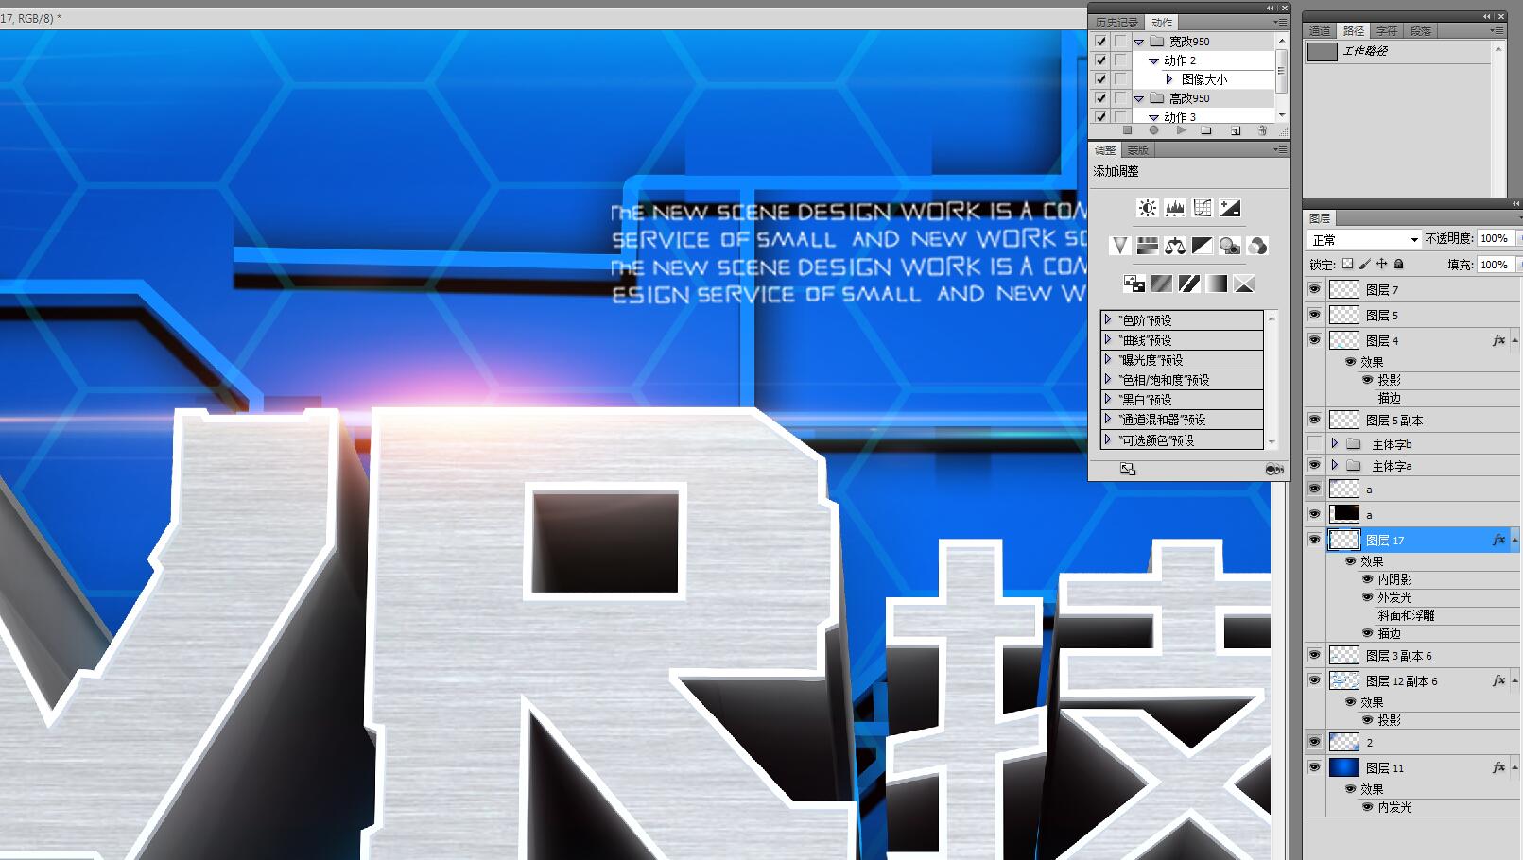Click the 不透明度 opacity value field
The width and height of the screenshot is (1523, 860).
click(x=1495, y=238)
